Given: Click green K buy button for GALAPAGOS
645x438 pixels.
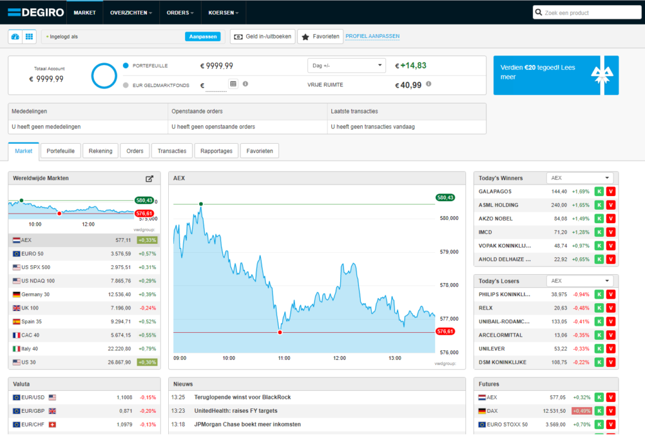Looking at the screenshot, I should [x=600, y=191].
